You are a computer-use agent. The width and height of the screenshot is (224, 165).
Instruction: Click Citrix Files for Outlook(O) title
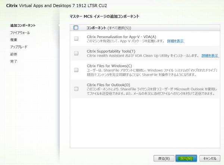click(108, 85)
